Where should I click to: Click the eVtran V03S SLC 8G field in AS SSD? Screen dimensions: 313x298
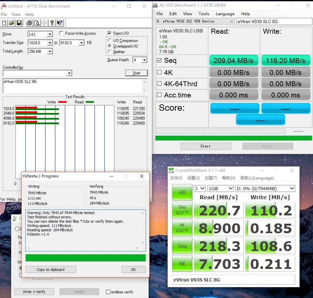click(x=274, y=21)
